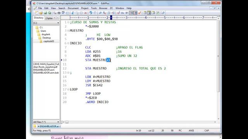Image resolution: width=248 pixels, height=139 pixels.
Task: Click the Redo toolbar icon
Action: point(95,13)
